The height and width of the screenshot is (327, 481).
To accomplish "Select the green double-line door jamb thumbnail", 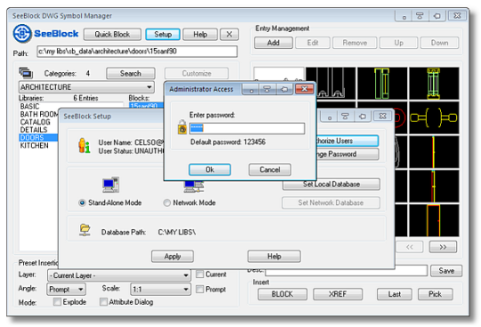I will (382, 84).
